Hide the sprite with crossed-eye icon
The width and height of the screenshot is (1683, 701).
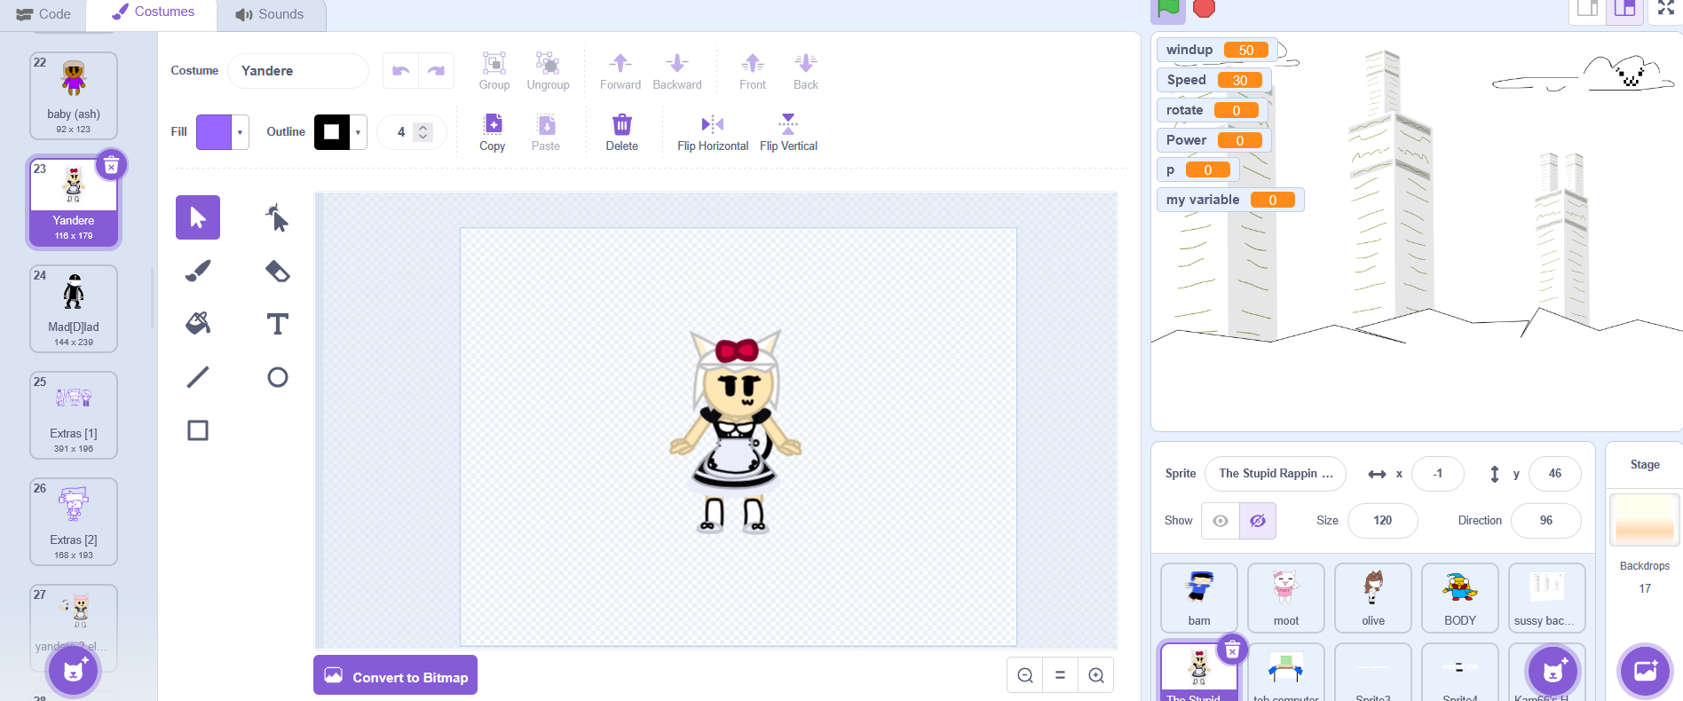[x=1258, y=521]
